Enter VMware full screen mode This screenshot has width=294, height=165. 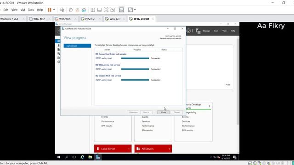pyautogui.click(x=106, y=10)
